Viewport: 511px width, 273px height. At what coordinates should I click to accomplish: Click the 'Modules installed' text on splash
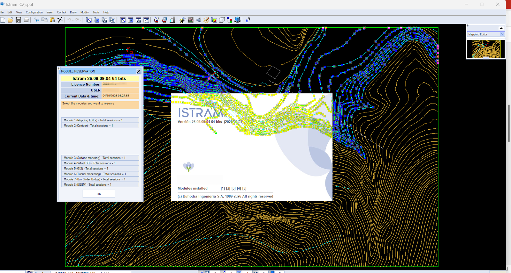[193, 188]
